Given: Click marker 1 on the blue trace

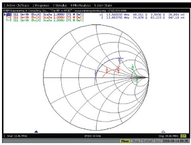Looking at the screenshot, I should coord(95,74).
